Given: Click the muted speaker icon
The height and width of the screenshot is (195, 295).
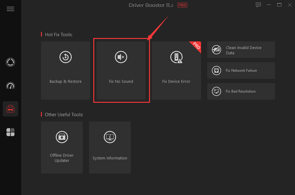Looking at the screenshot, I should 121,57.
